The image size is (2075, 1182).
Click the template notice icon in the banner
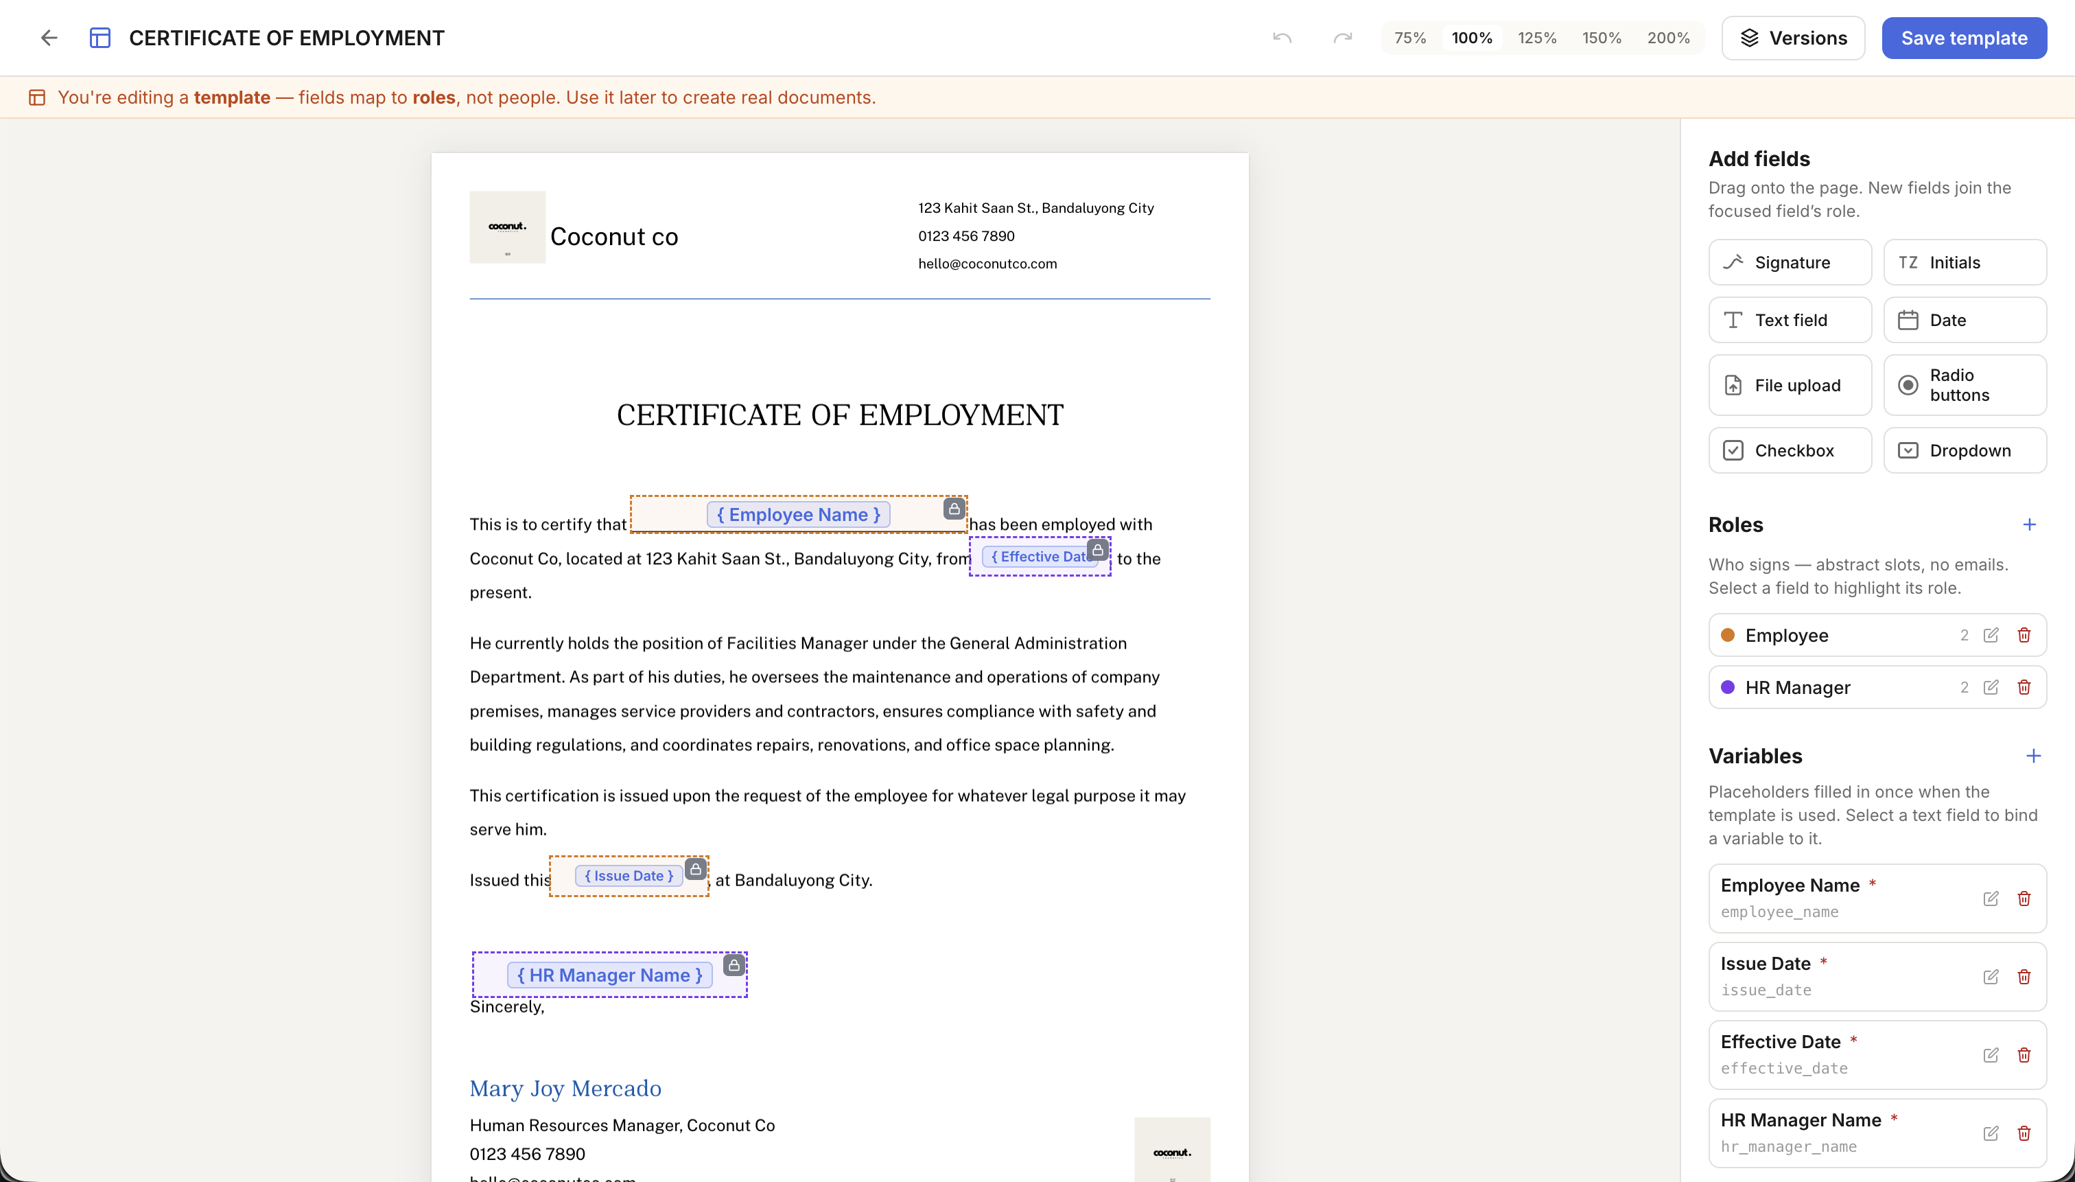coord(37,97)
